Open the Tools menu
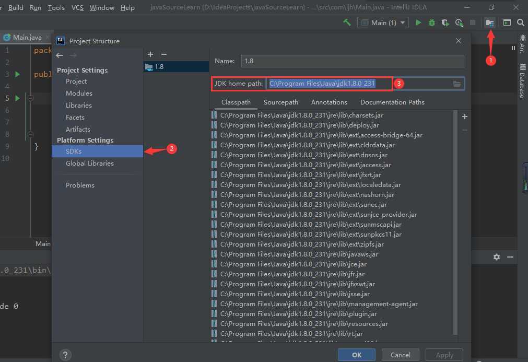The height and width of the screenshot is (362, 528). click(56, 7)
